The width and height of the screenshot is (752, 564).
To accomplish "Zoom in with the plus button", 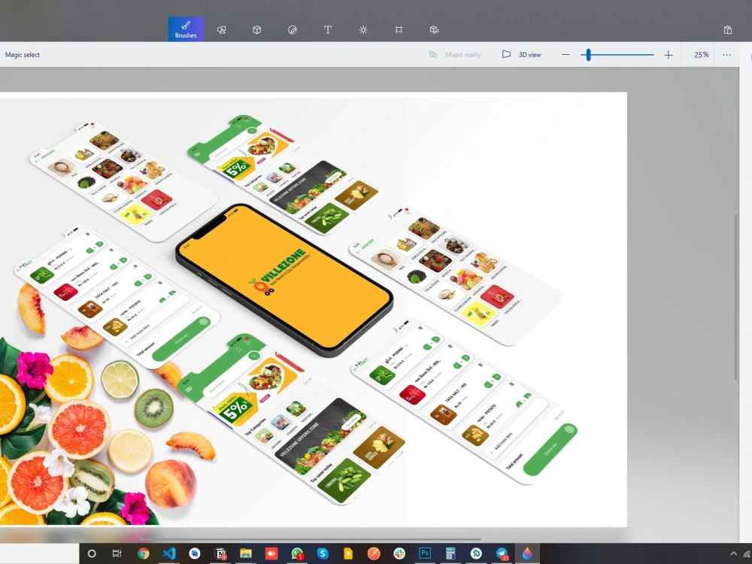I will (x=668, y=55).
